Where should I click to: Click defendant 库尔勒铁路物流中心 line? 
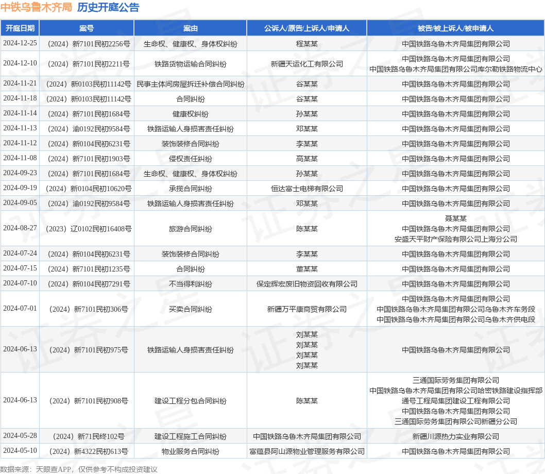click(x=456, y=69)
